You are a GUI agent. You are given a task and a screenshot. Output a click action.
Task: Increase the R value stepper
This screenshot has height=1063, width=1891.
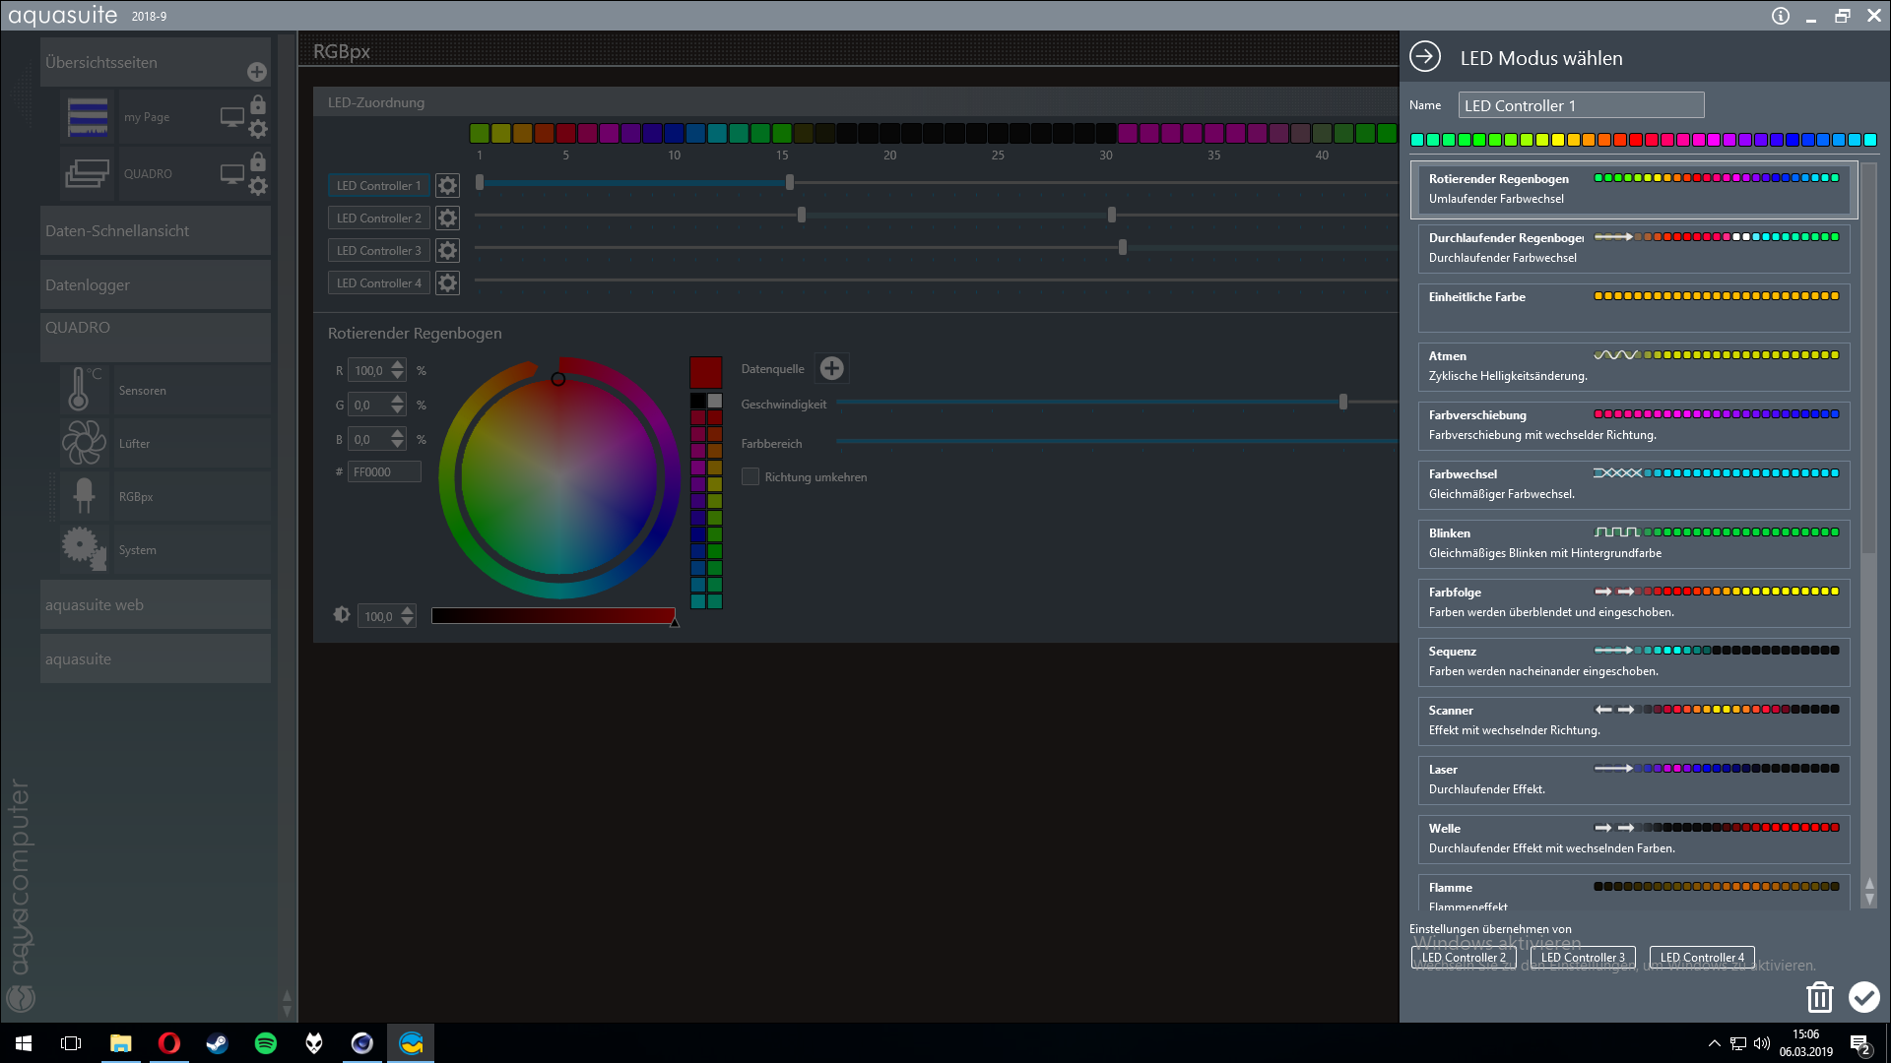[x=398, y=365]
